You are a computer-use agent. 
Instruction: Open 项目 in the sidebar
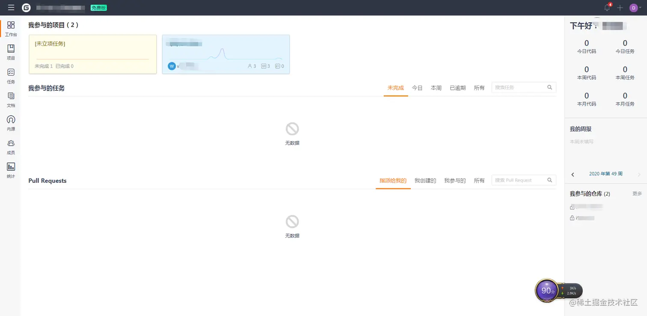pyautogui.click(x=11, y=52)
